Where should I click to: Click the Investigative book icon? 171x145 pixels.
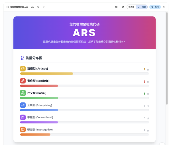click(23, 130)
